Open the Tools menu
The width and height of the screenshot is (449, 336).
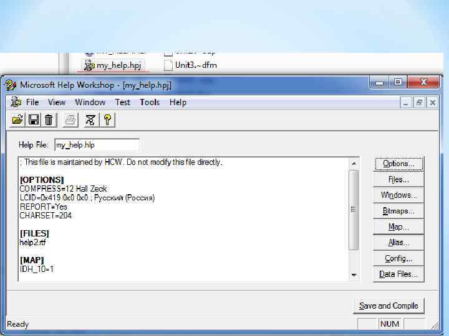(150, 102)
